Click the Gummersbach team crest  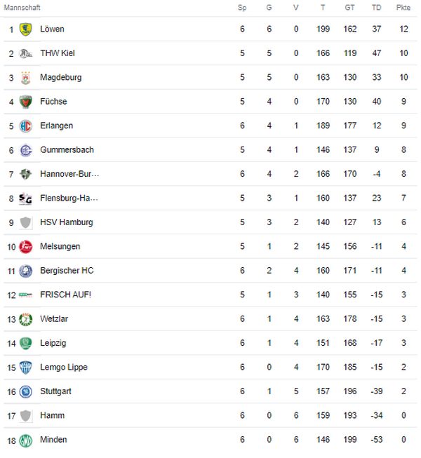click(x=26, y=150)
